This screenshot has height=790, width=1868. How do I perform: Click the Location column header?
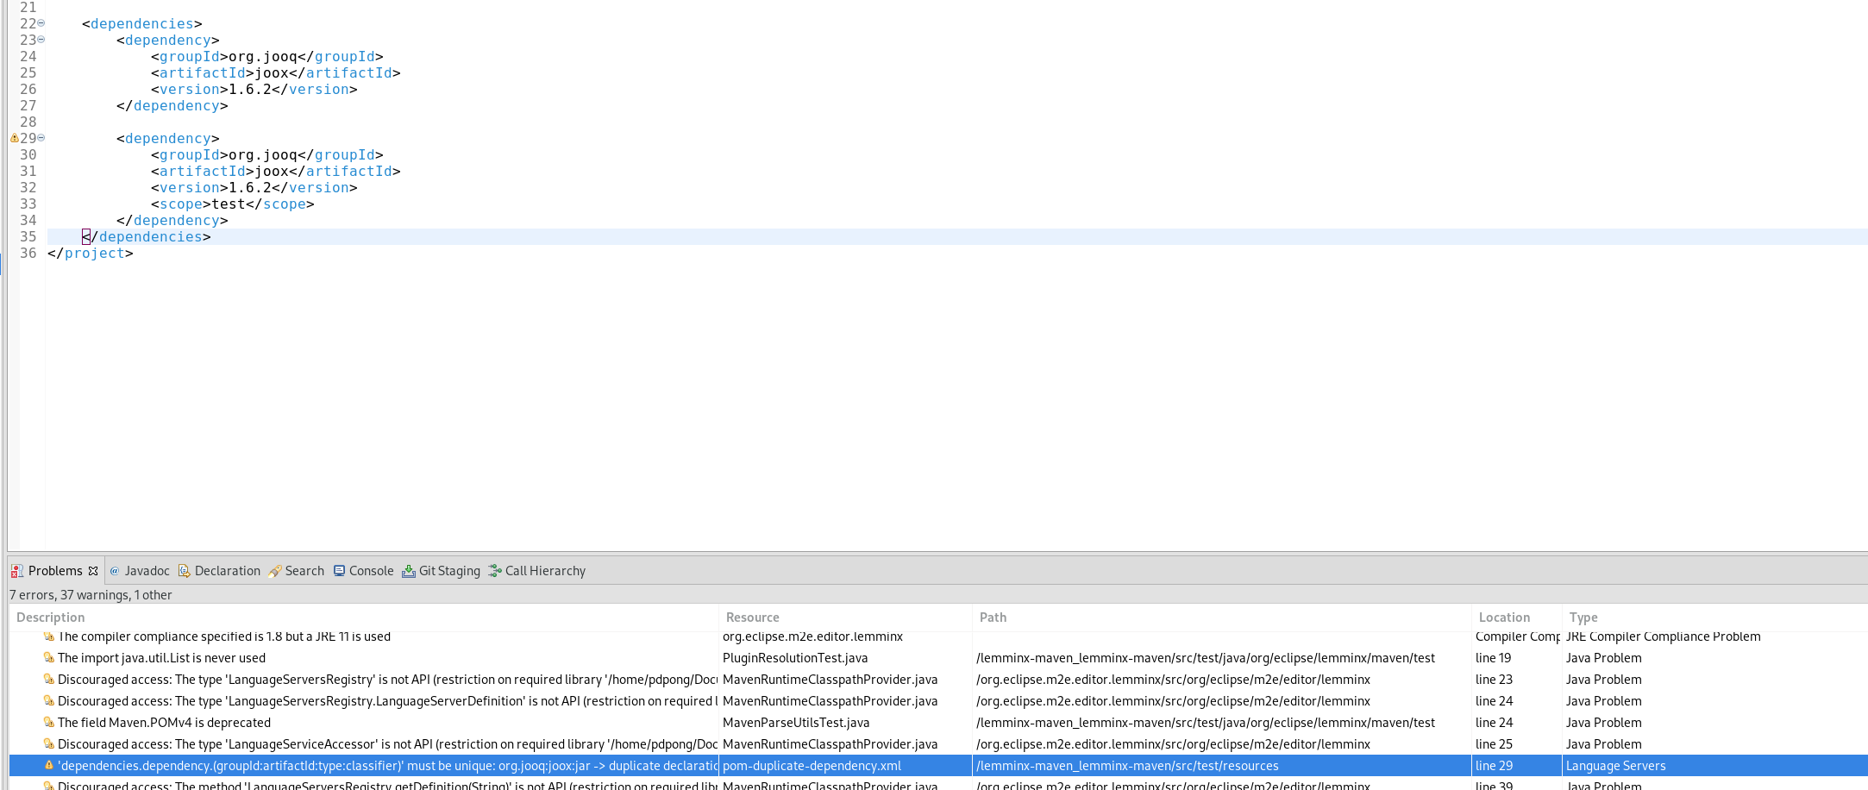click(x=1504, y=617)
